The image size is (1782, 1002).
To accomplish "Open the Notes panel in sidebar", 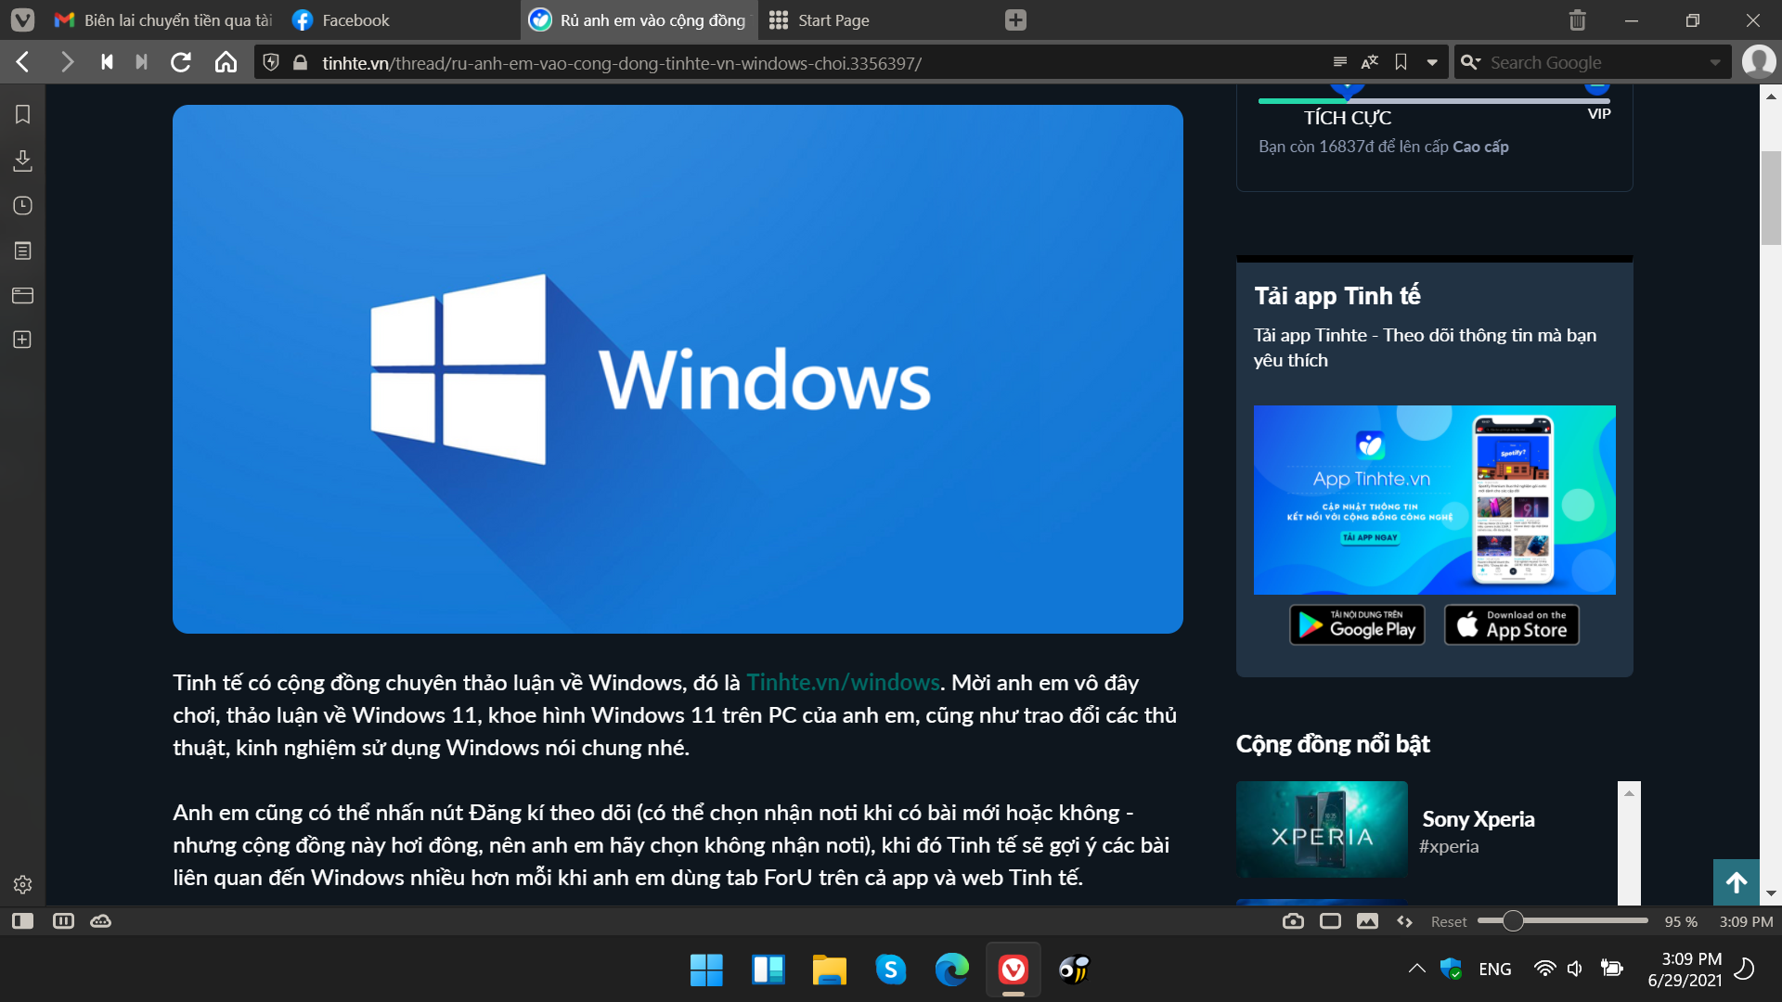I will pos(23,250).
